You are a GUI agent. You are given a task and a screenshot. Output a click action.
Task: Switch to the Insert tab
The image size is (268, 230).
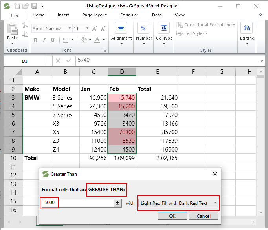click(63, 15)
